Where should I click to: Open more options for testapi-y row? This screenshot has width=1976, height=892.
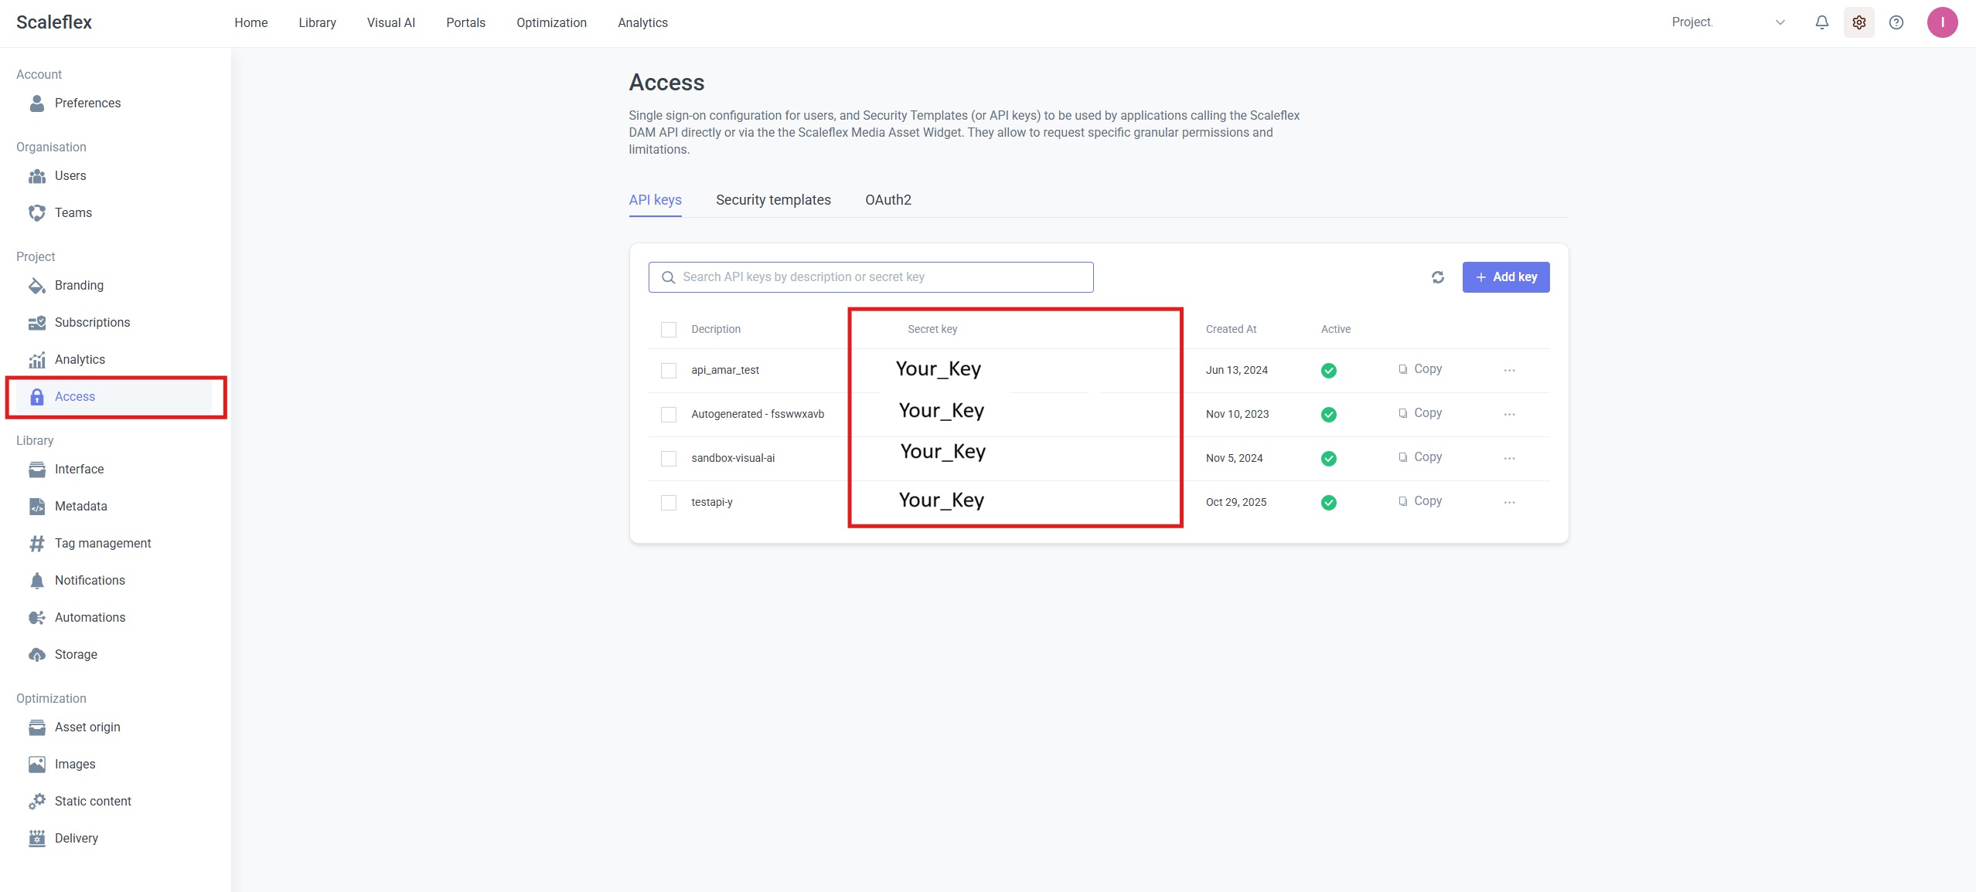click(1509, 502)
